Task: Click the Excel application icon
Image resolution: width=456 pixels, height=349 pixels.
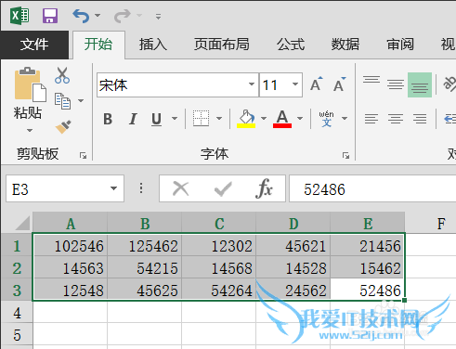Action: point(20,16)
